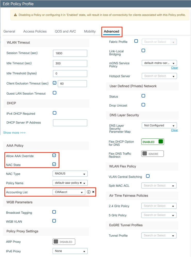Enable the ARP Proxy toggle
The image size is (191, 257).
pos(64,242)
